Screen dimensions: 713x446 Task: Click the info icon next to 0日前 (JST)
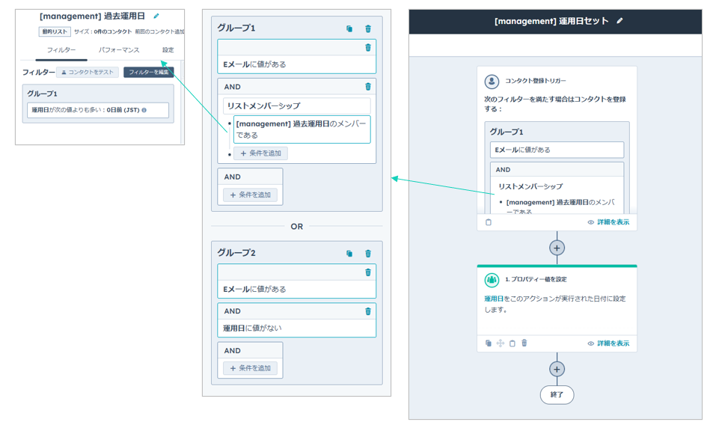pos(144,111)
